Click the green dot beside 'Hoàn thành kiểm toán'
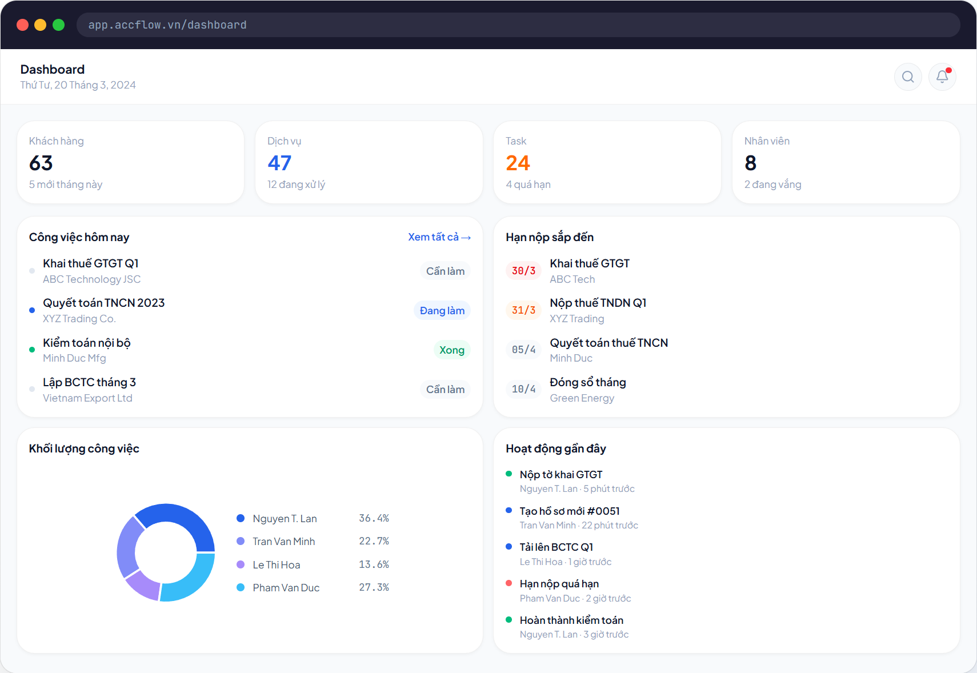Viewport: 977px width, 673px height. 508,620
